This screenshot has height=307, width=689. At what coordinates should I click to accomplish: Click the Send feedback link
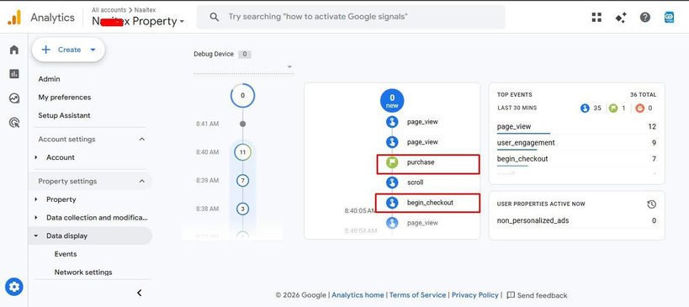tap(543, 295)
